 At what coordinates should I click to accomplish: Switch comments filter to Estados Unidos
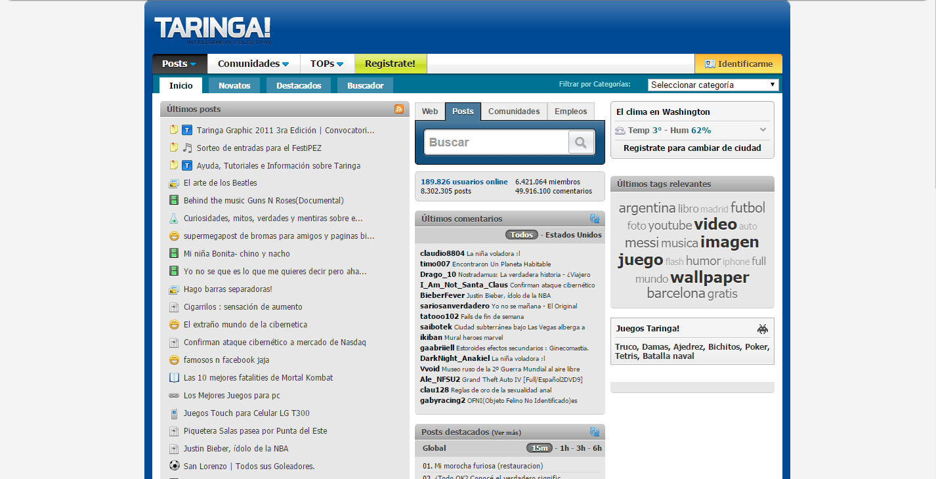(574, 235)
